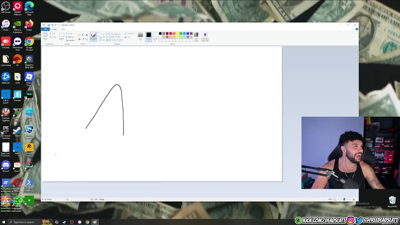Image resolution: width=400 pixels, height=225 pixels.
Task: Select the Text tool in Paint
Action: pos(87,35)
